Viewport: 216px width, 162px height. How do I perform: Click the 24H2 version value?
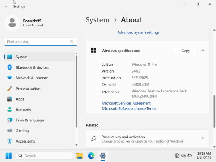click(136, 71)
